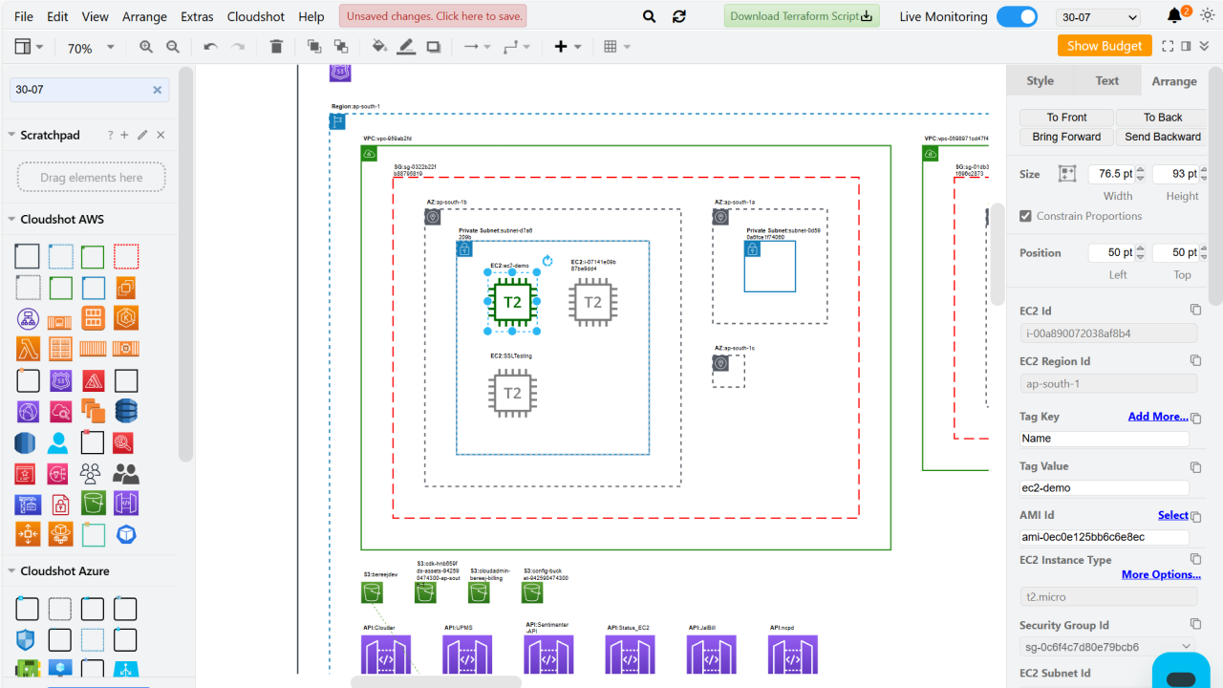Open line color pencil tool
This screenshot has width=1223, height=688.
tap(406, 47)
